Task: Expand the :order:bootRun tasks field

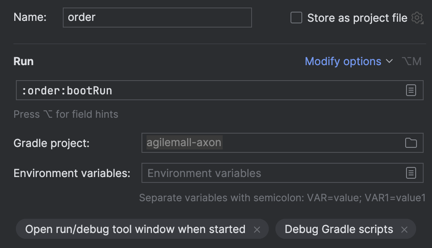Action: coord(411,90)
